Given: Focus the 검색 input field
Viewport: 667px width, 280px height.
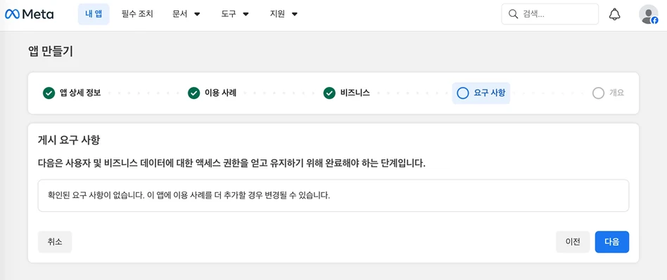Looking at the screenshot, I should point(550,15).
